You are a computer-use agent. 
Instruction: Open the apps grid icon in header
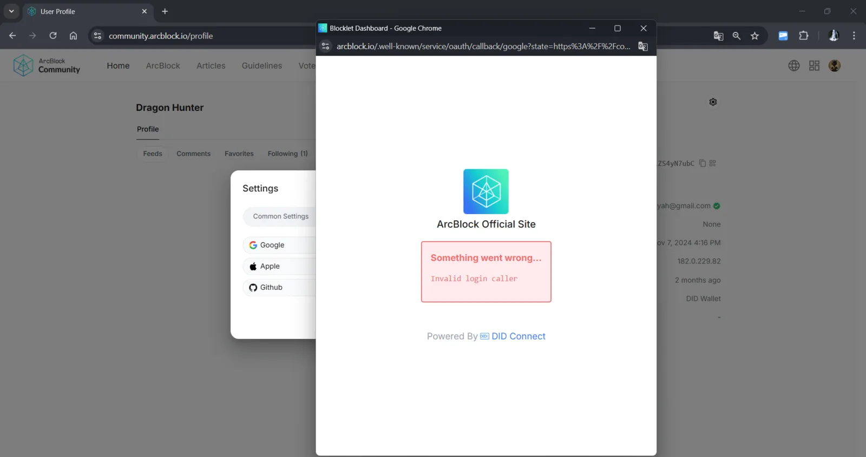click(814, 65)
